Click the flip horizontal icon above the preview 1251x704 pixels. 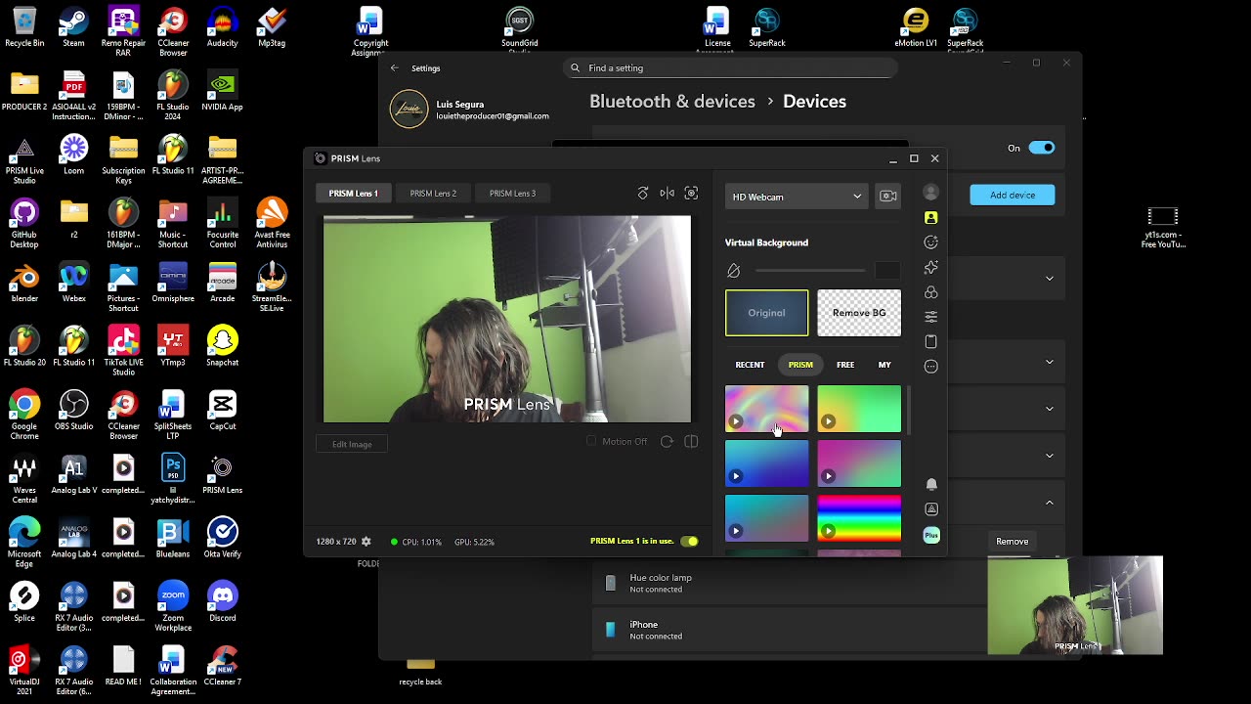click(x=668, y=194)
